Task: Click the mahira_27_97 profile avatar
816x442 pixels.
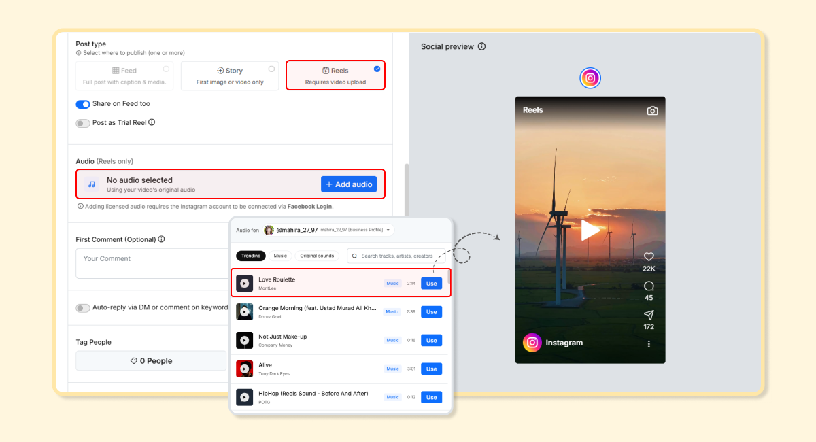Action: (269, 231)
